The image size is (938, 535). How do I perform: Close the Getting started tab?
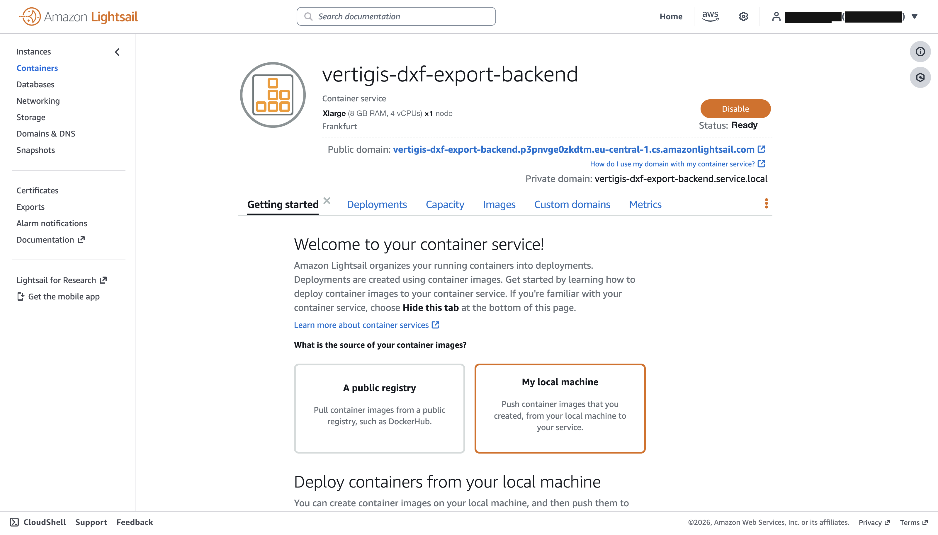(327, 201)
